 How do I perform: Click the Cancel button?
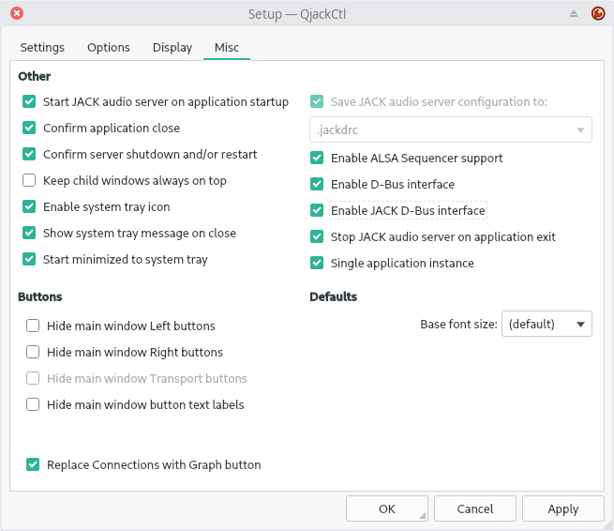coord(475,508)
